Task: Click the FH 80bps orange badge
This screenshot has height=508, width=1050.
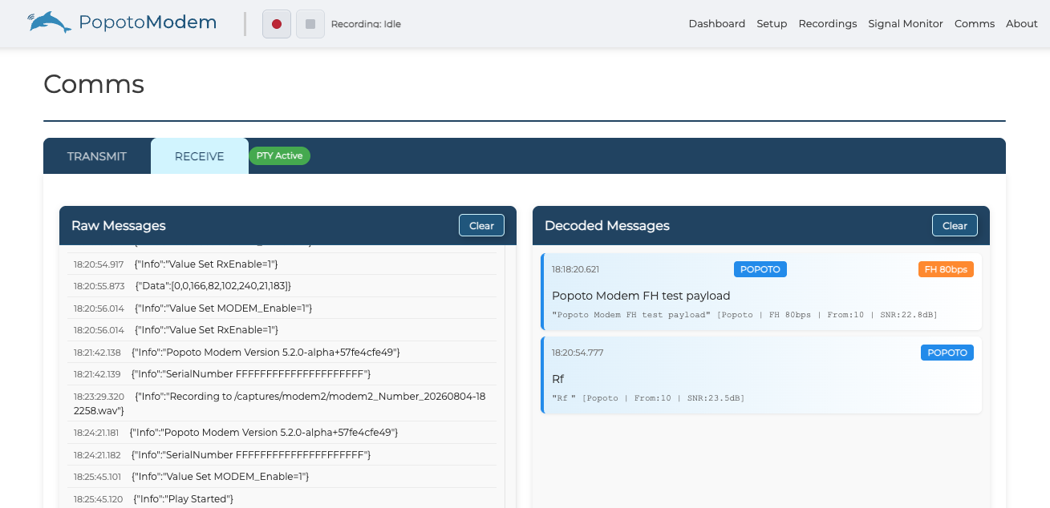Action: 946,269
